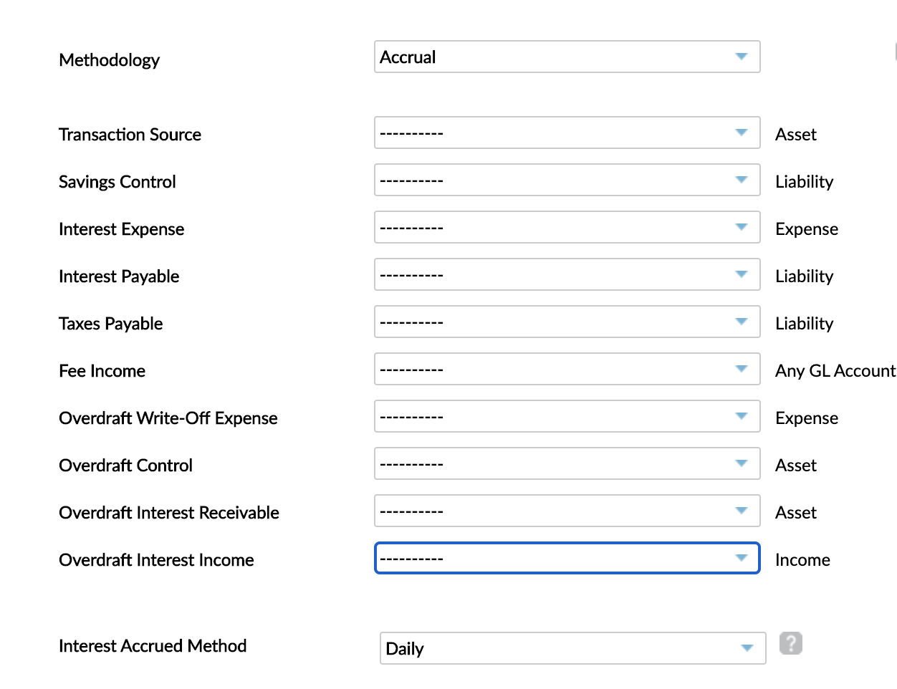Expand the Overdraft Control dropdown

click(566, 464)
